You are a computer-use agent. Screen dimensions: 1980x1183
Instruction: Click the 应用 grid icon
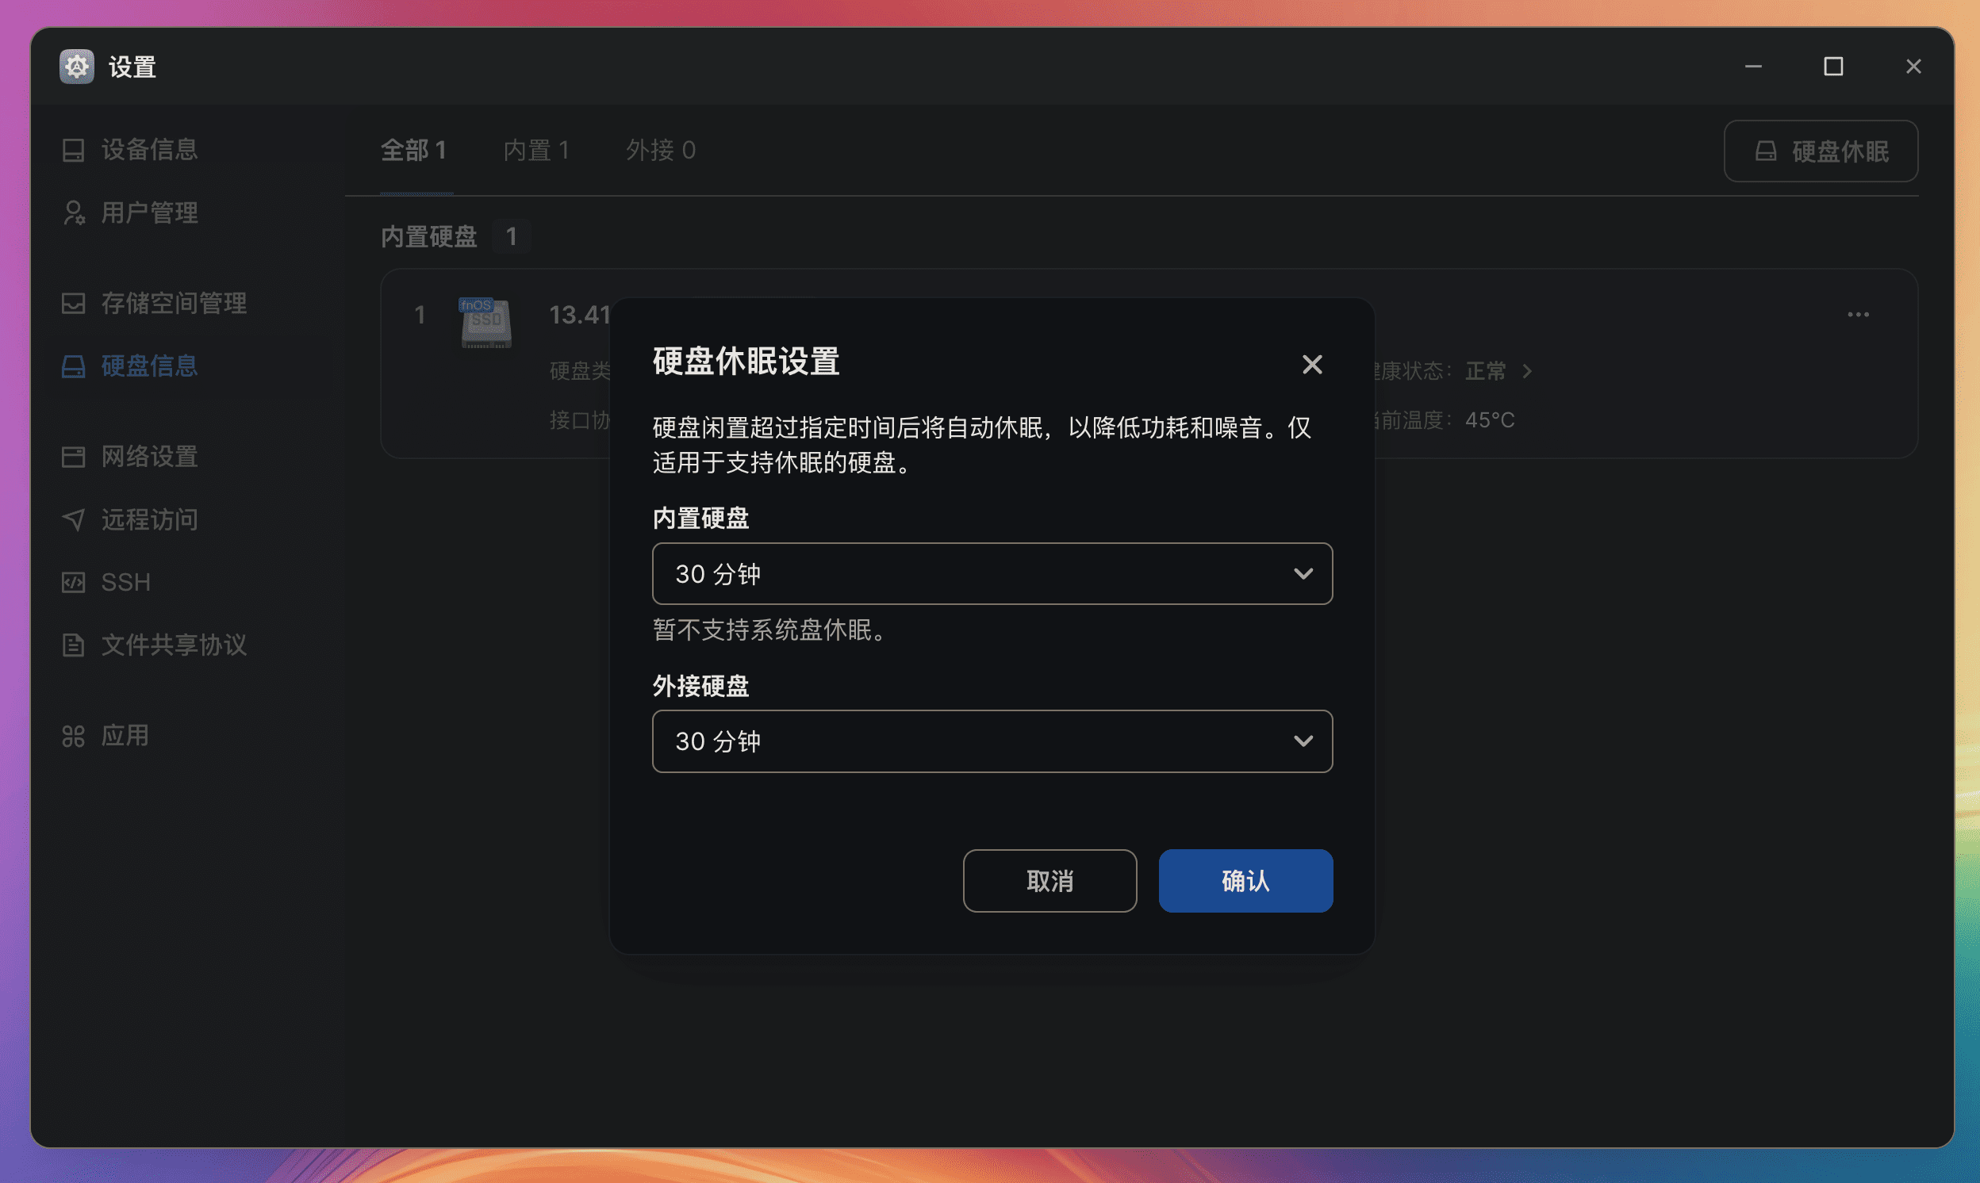point(73,736)
